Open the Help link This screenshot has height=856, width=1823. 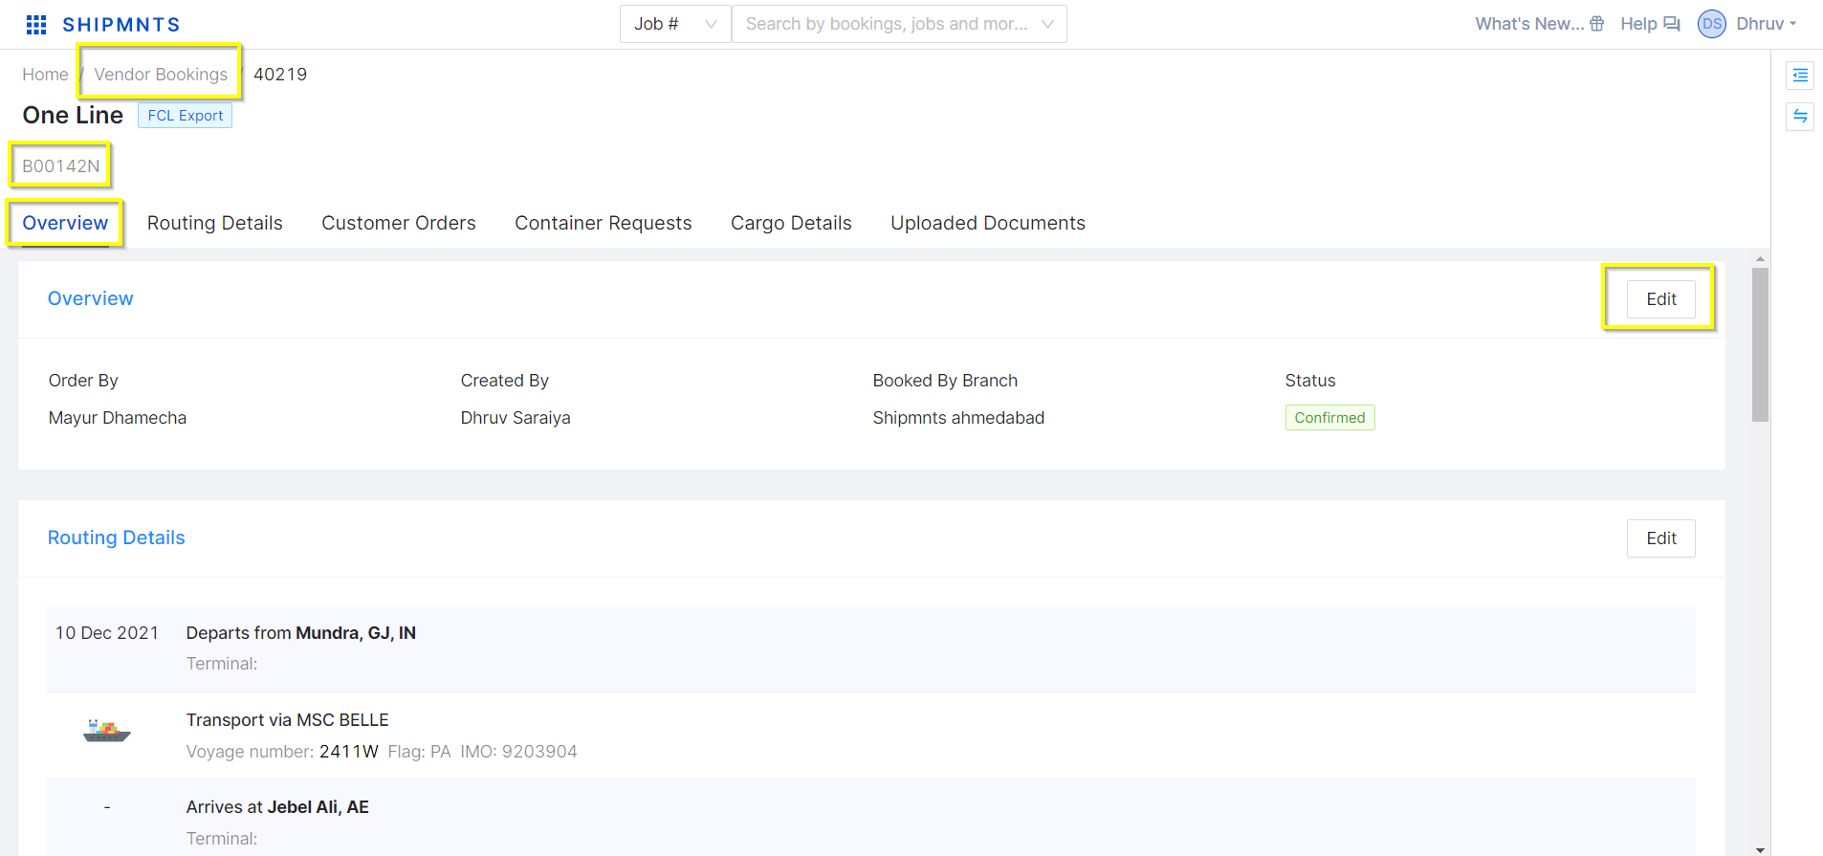(x=1638, y=24)
